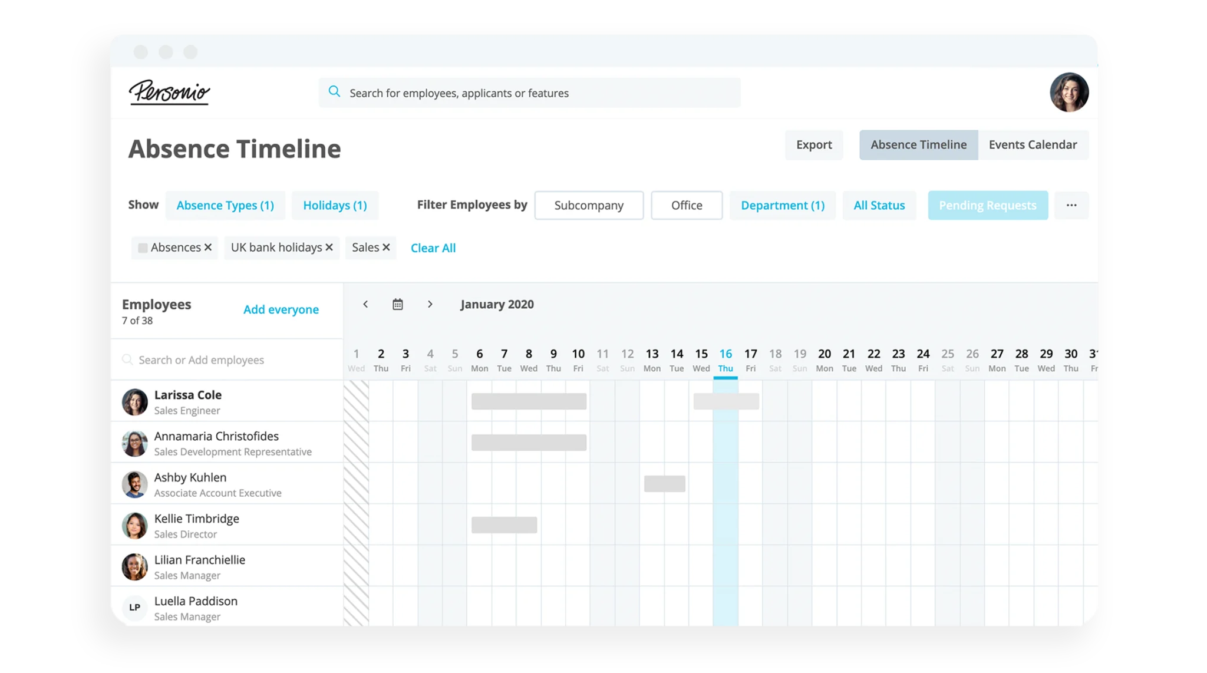This screenshot has height=673, width=1207.
Task: Toggle the Holidays filter
Action: tap(335, 204)
